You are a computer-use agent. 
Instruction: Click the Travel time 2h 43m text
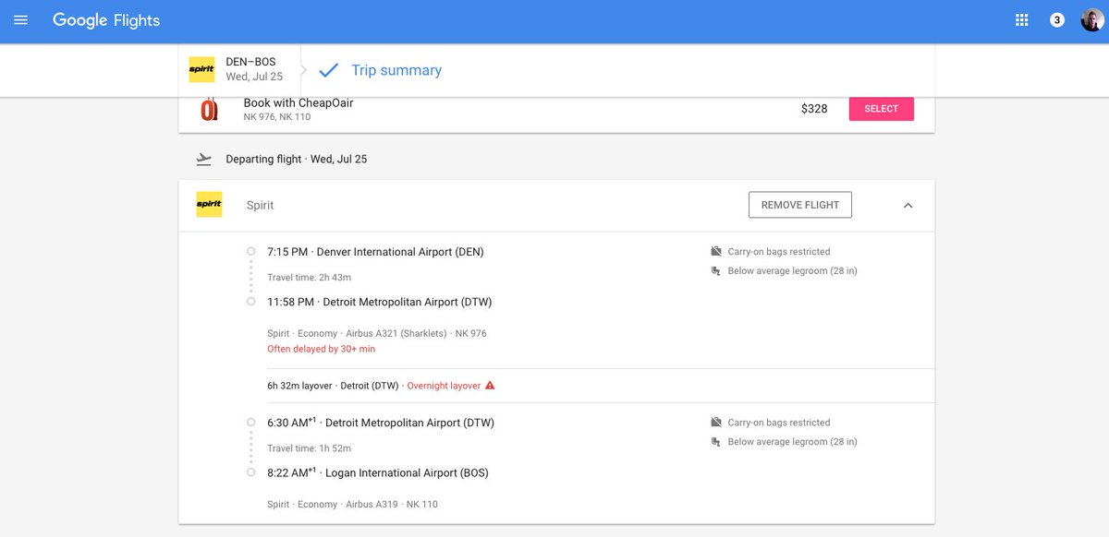[309, 277]
